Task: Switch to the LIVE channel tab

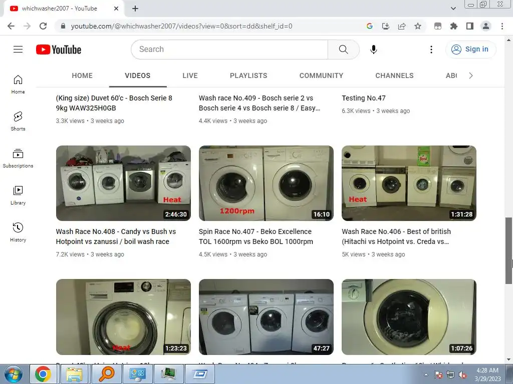Action: click(190, 76)
